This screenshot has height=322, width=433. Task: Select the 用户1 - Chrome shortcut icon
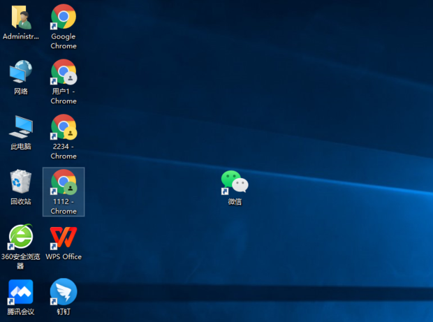(64, 71)
